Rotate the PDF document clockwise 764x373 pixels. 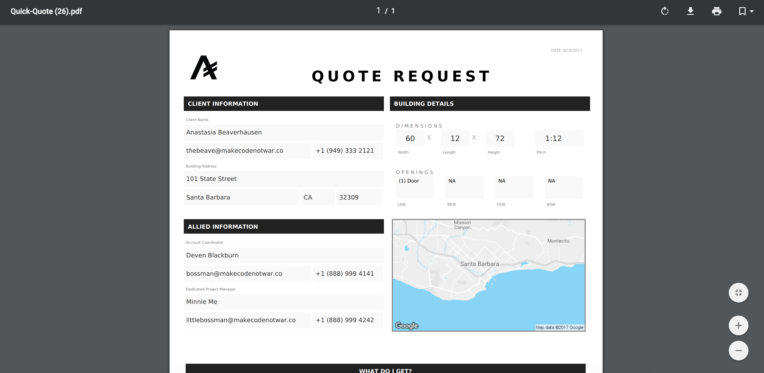coord(665,11)
